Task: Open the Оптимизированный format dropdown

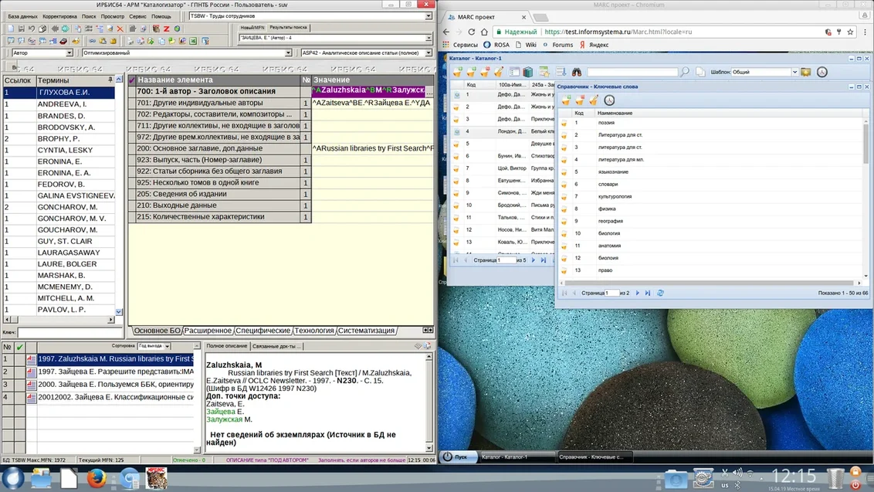Action: [x=288, y=53]
